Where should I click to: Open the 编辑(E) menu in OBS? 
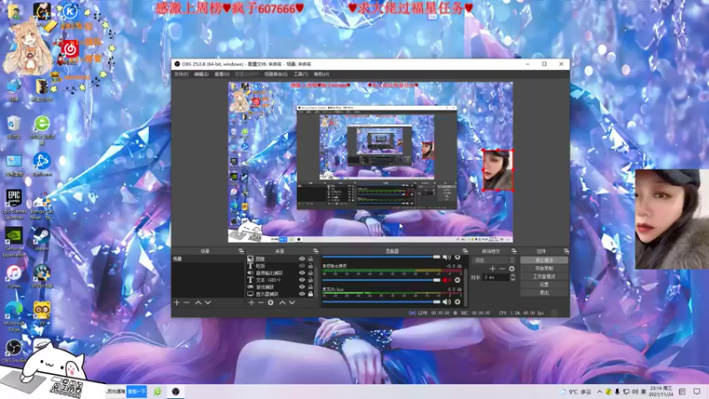coord(201,74)
